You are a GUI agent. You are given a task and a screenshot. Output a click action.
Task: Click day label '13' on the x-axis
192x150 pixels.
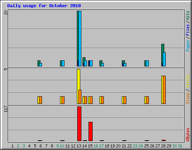pos(79,146)
